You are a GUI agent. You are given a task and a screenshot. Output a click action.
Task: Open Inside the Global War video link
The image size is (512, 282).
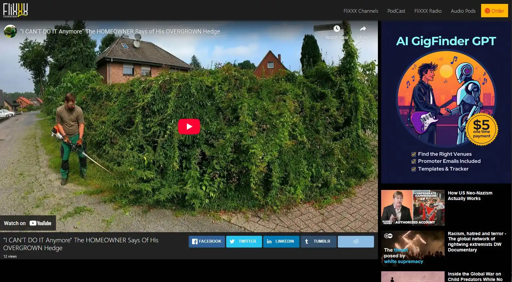pos(475,276)
